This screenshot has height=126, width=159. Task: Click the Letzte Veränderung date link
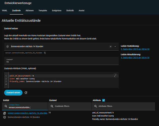coord(135,49)
